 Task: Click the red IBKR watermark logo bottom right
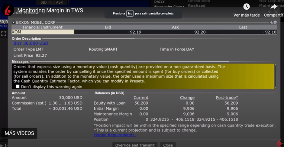[279, 143]
